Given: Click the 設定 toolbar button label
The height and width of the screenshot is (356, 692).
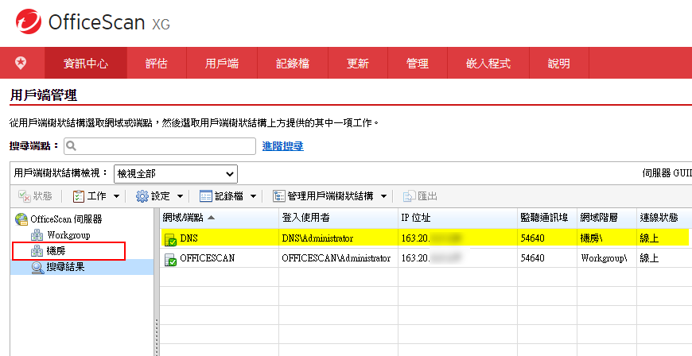Looking at the screenshot, I should (161, 196).
